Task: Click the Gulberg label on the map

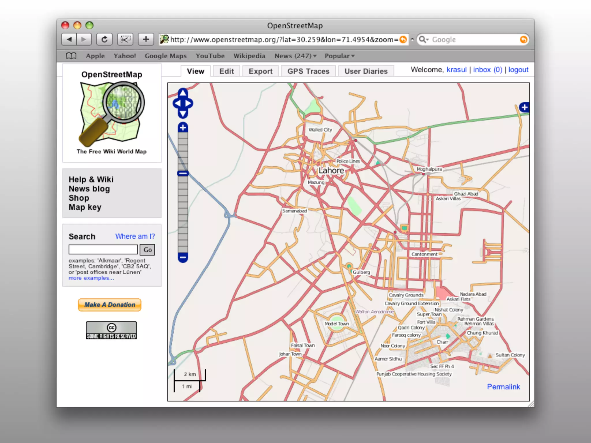Action: tap(361, 272)
